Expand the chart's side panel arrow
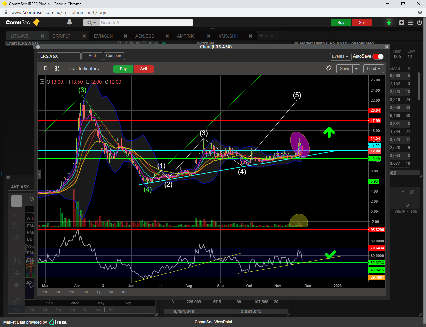The width and height of the screenshot is (426, 327). 39,174
